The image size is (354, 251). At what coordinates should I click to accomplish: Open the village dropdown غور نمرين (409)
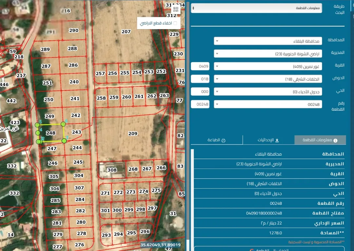tap(268, 66)
